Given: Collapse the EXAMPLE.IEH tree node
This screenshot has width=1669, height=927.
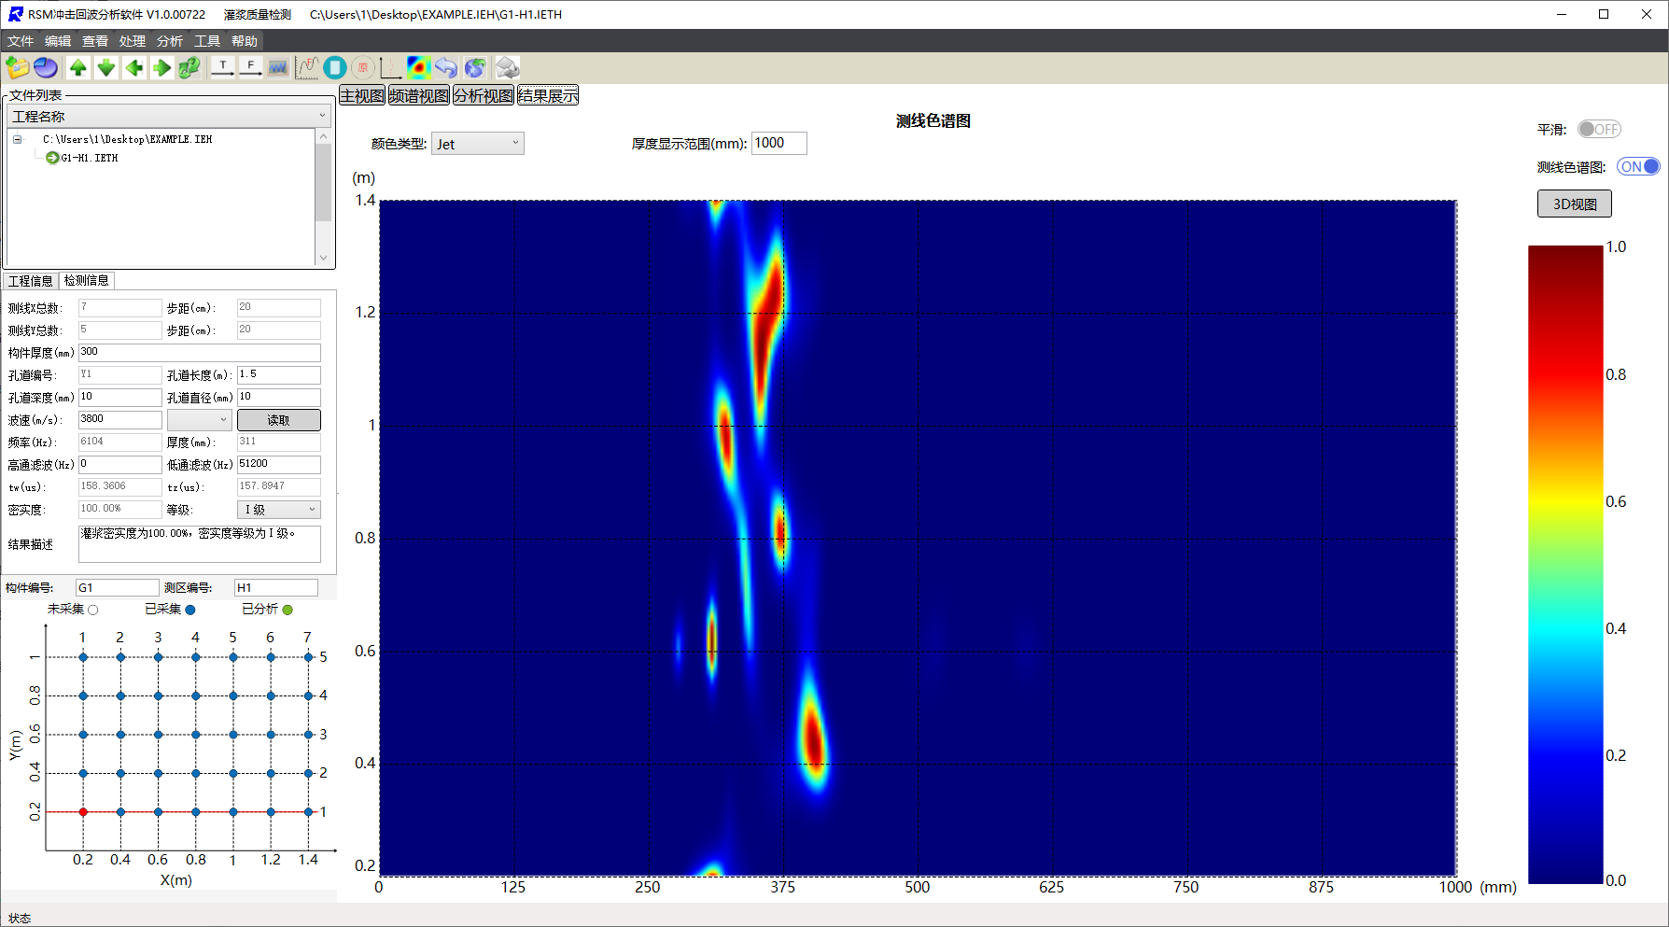Looking at the screenshot, I should pos(17,139).
